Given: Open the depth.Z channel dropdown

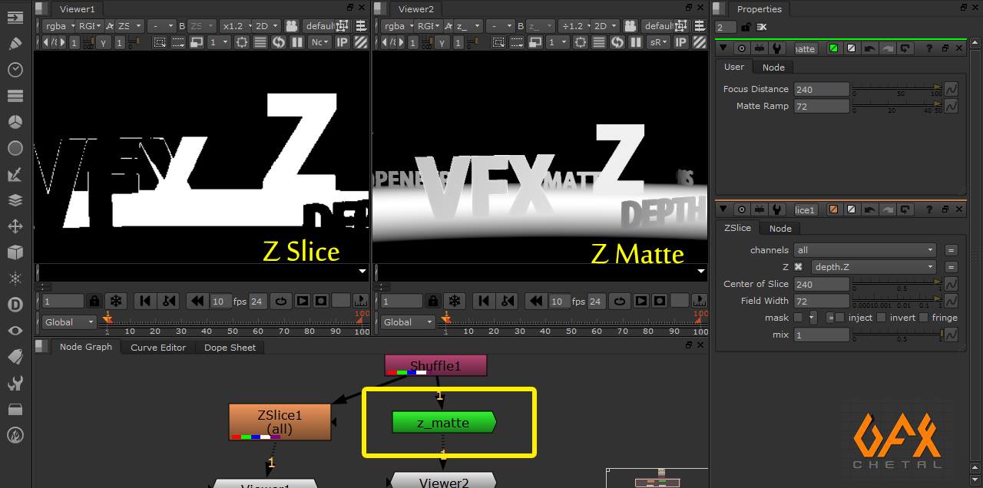Looking at the screenshot, I should click(873, 267).
